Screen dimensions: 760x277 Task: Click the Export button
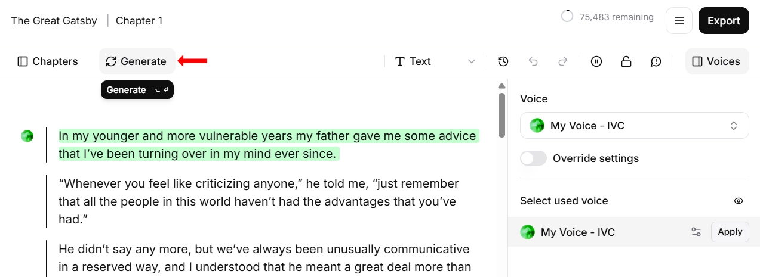pos(724,21)
